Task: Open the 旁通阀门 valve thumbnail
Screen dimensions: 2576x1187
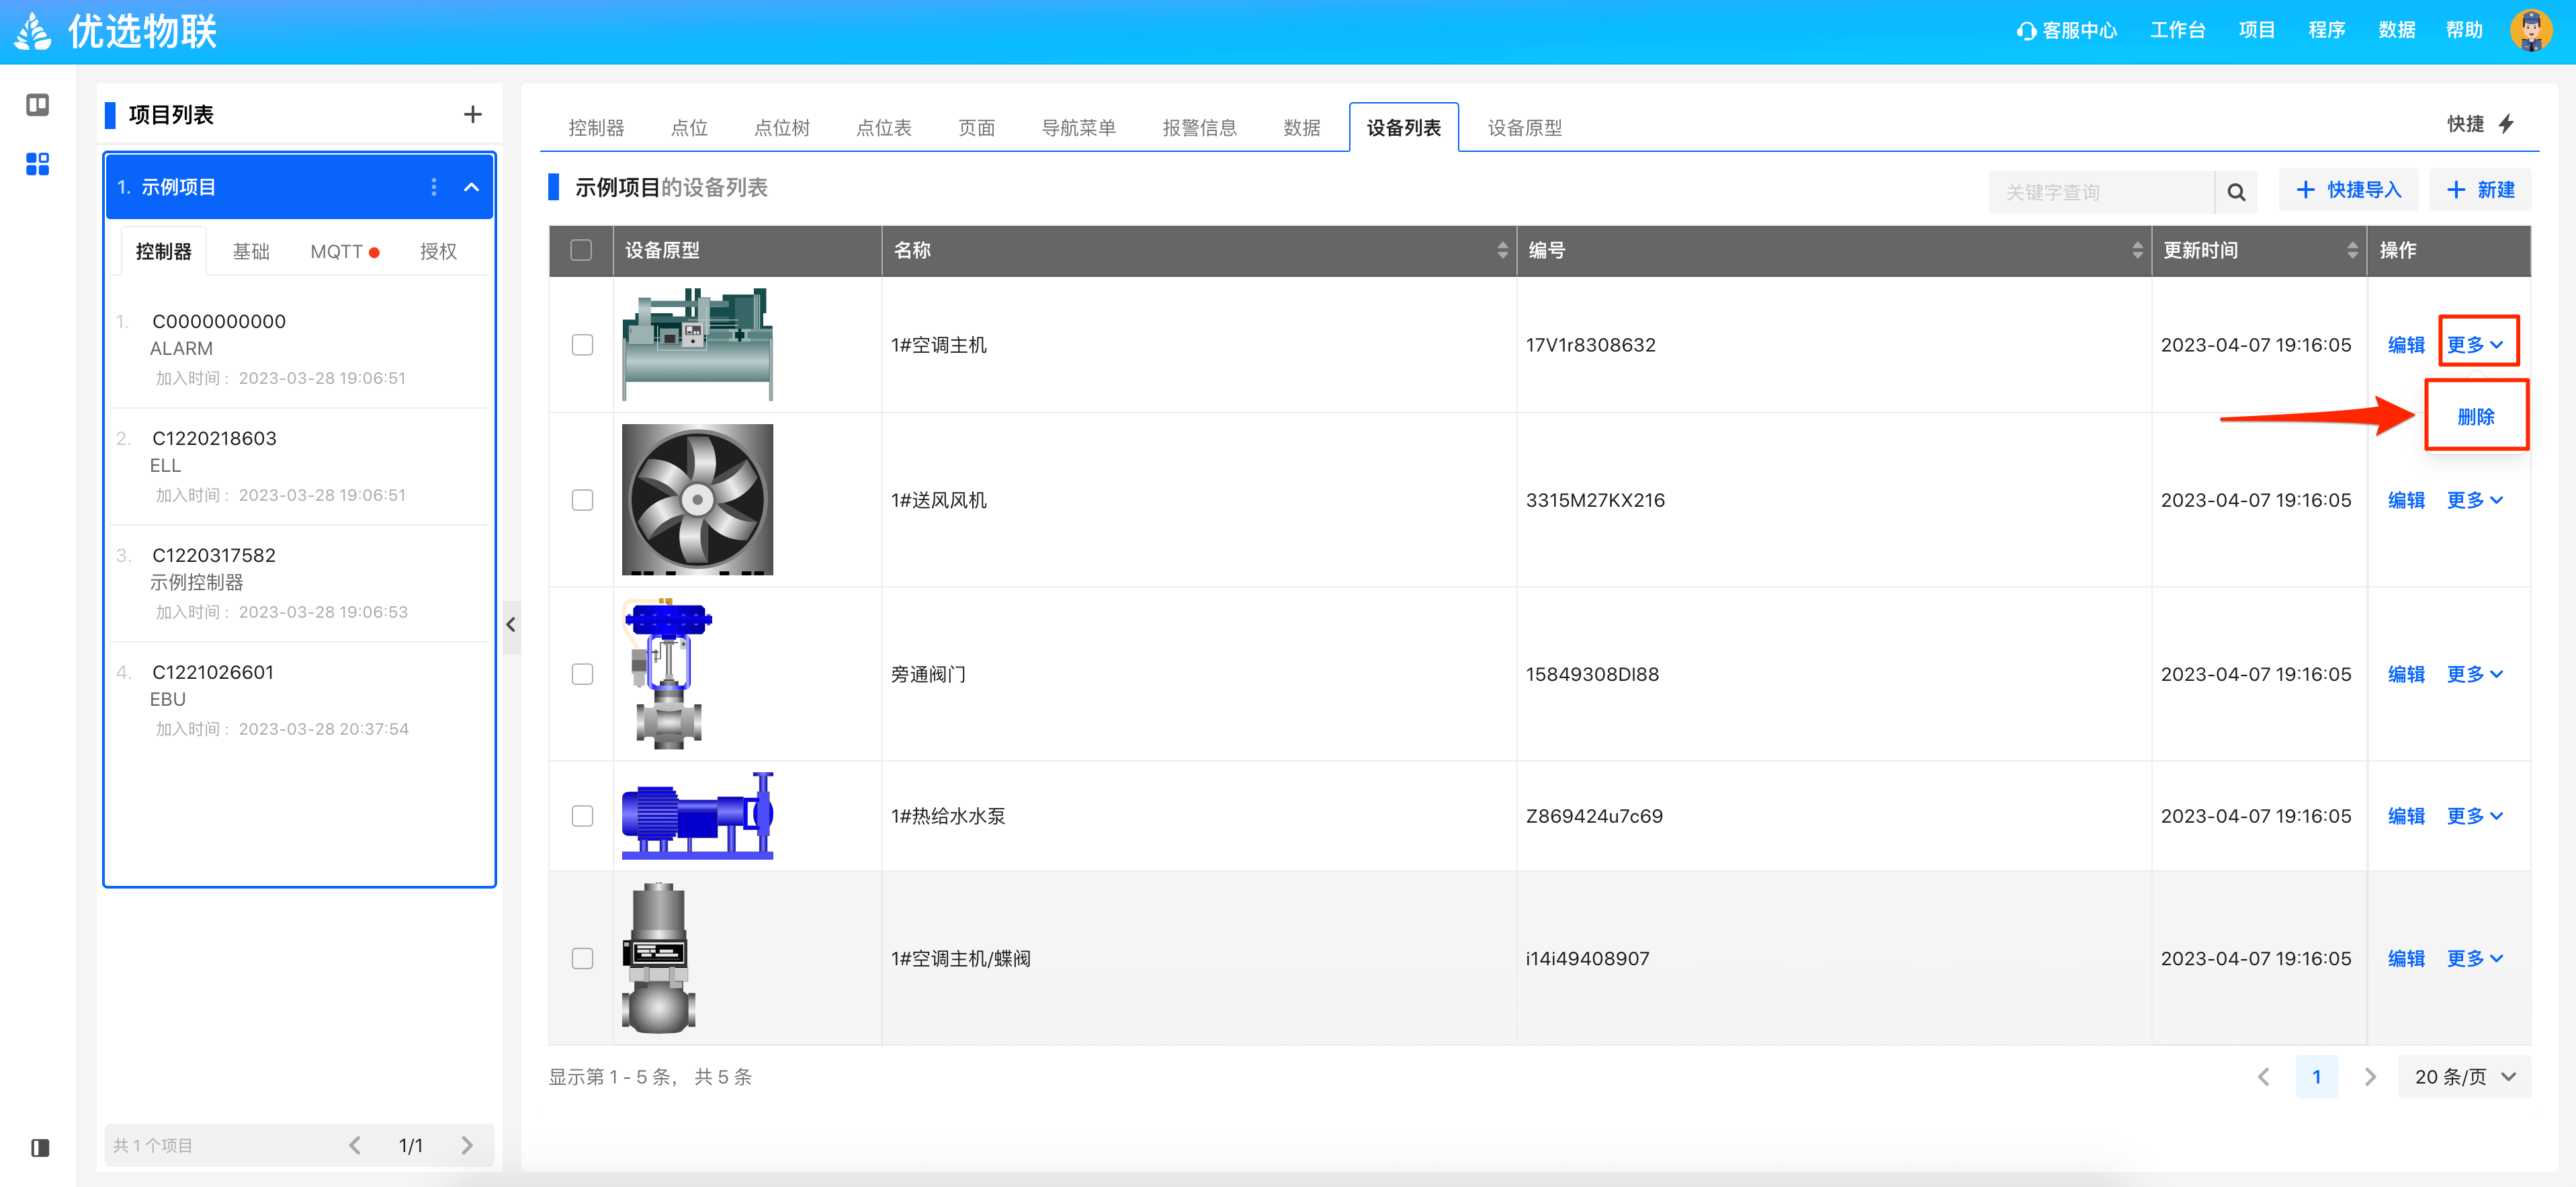Action: [668, 673]
